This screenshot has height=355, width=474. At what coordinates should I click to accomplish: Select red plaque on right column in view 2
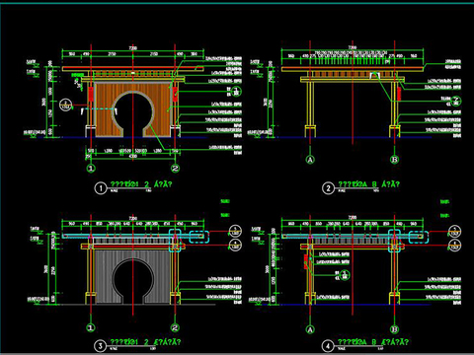click(x=399, y=94)
